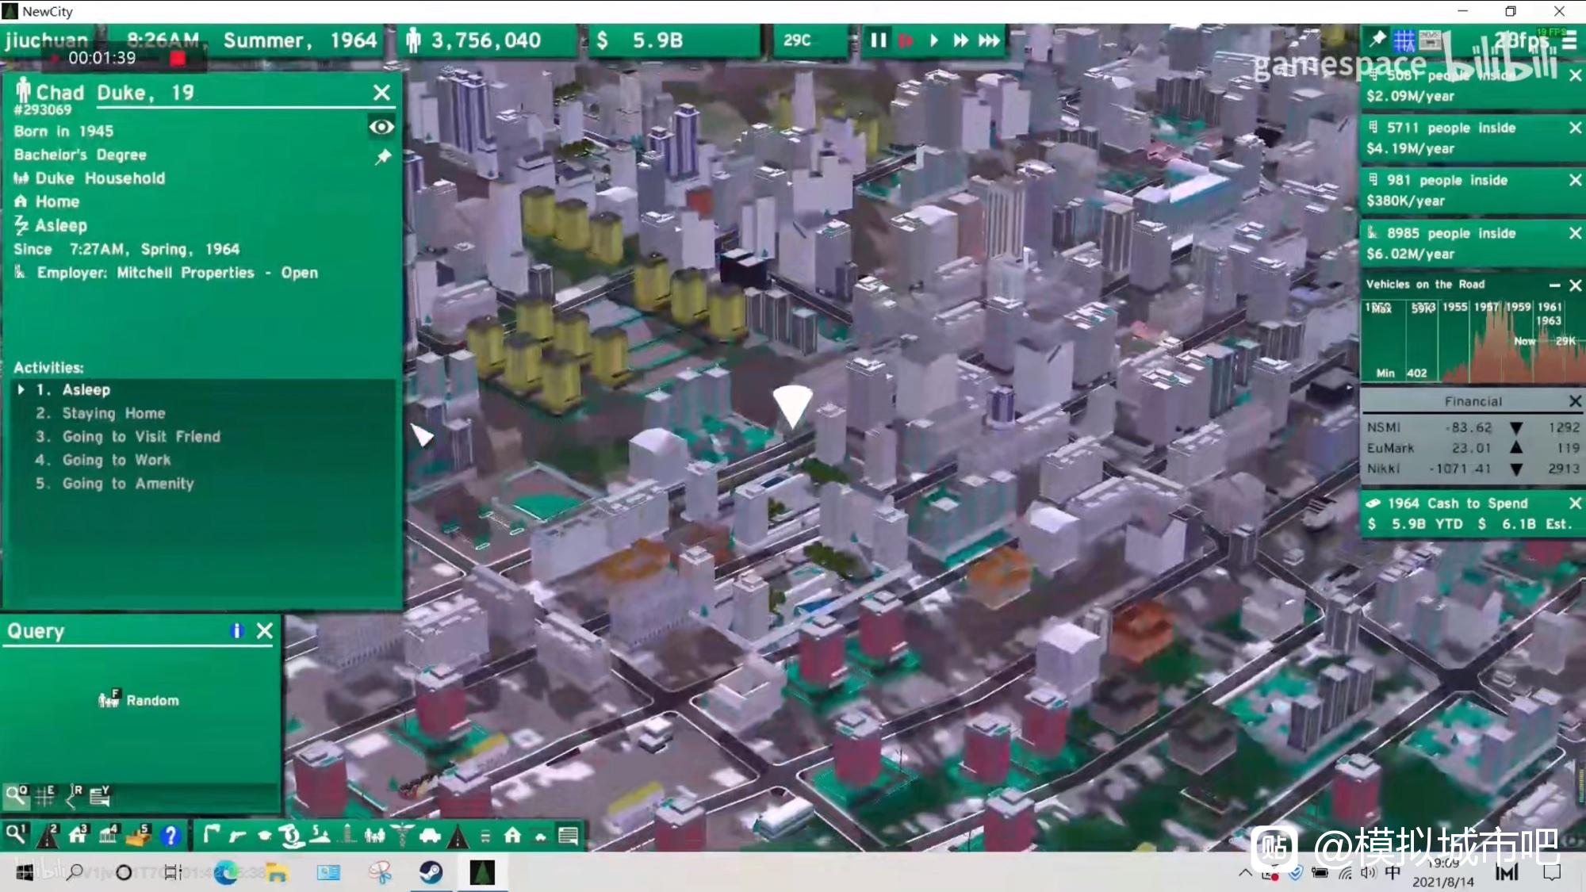The image size is (1586, 892).
Task: Expand the Asleep activity entry arrow
Action: 21,389
